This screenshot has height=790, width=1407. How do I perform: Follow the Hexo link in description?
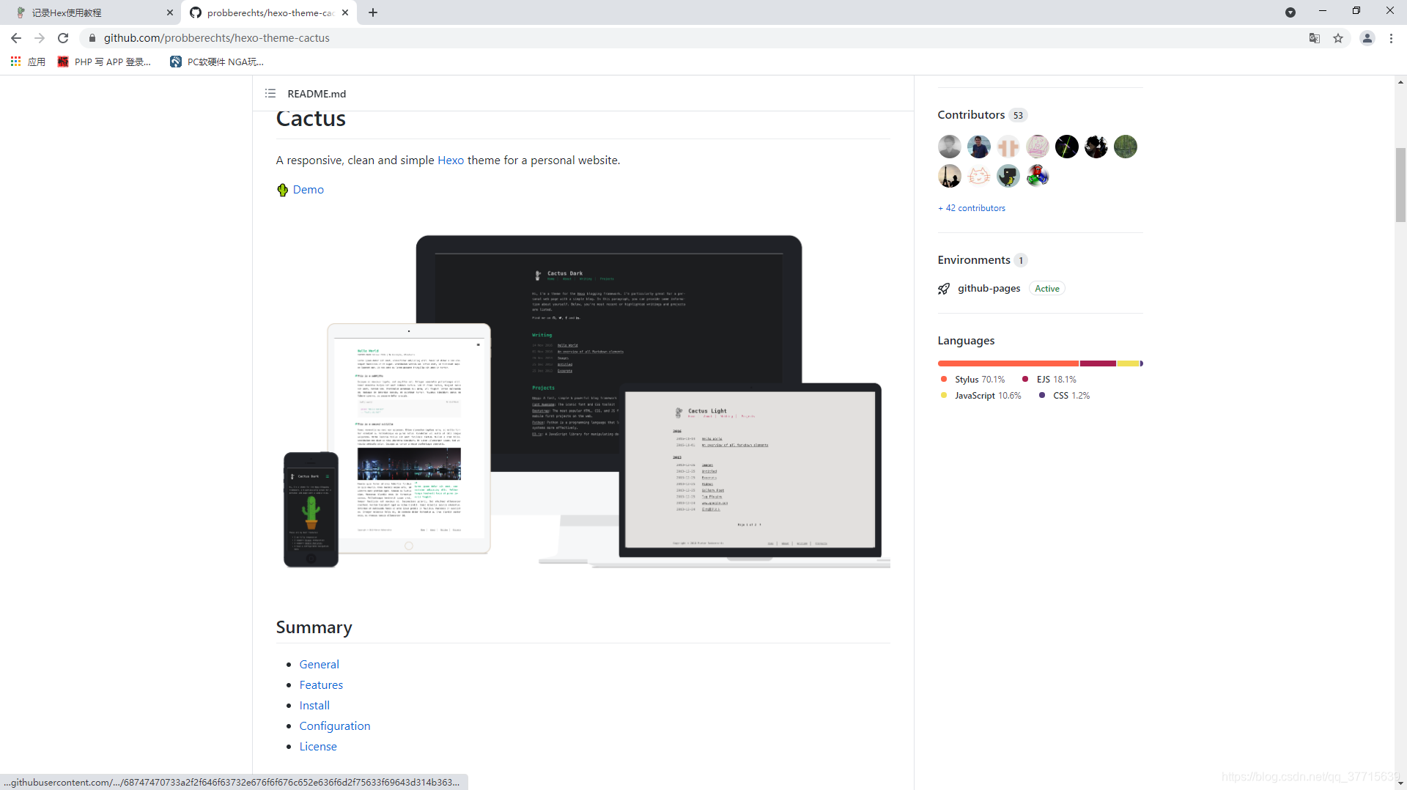pyautogui.click(x=451, y=160)
